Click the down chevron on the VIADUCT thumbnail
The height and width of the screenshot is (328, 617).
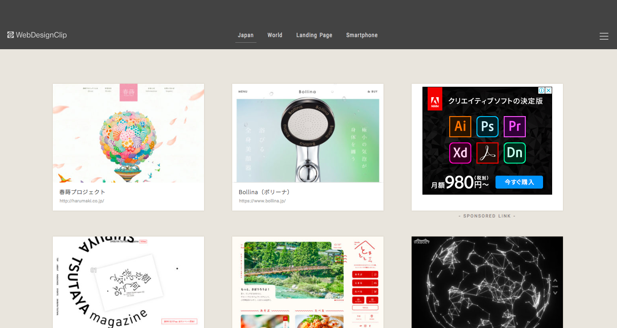[x=555, y=293]
